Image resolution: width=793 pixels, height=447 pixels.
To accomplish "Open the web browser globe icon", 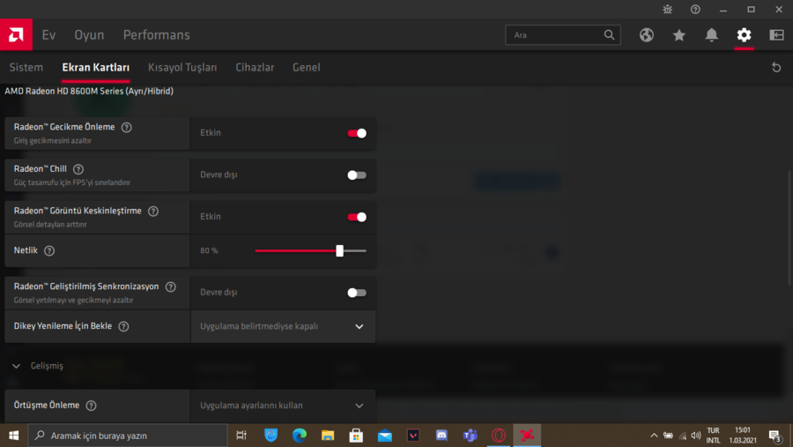I will point(647,35).
